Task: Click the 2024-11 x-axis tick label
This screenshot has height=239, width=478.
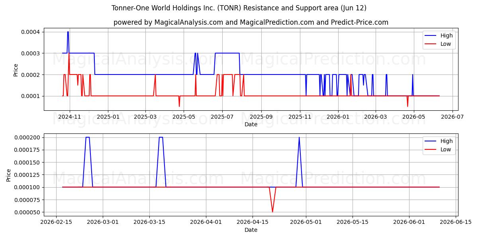Action: (x=70, y=117)
